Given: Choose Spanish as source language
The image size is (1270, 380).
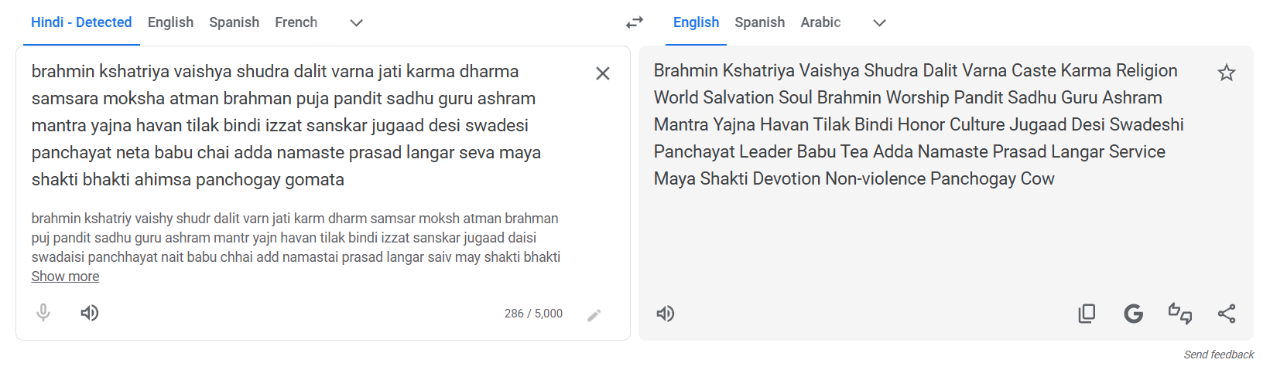Looking at the screenshot, I should 234,22.
